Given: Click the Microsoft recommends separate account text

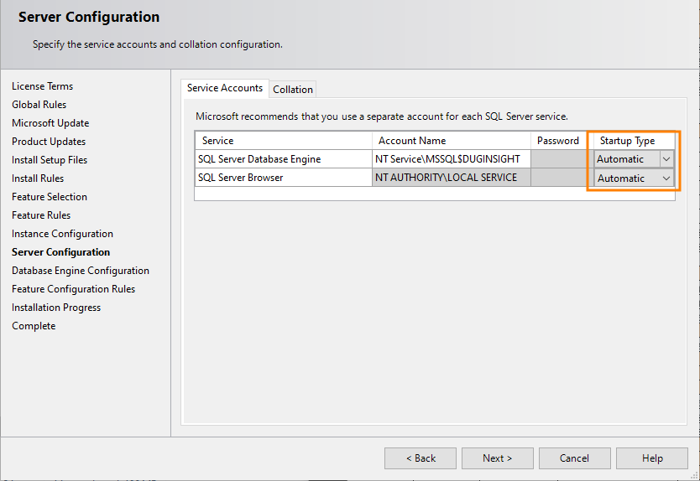Looking at the screenshot, I should click(382, 116).
